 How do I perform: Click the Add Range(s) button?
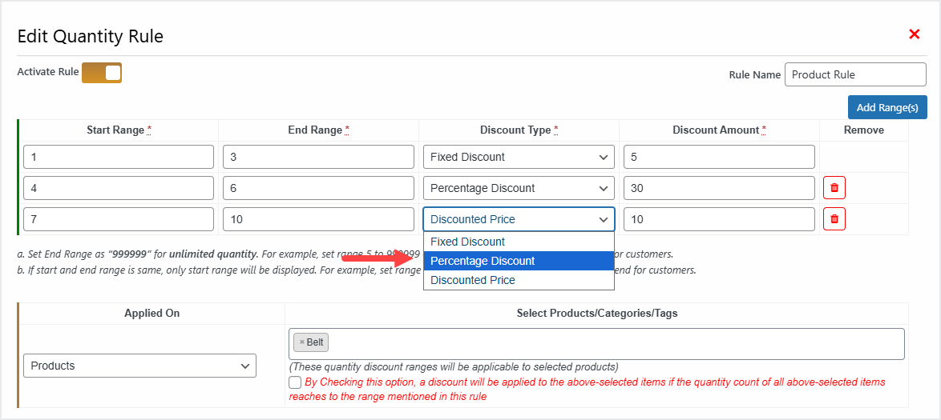(886, 107)
